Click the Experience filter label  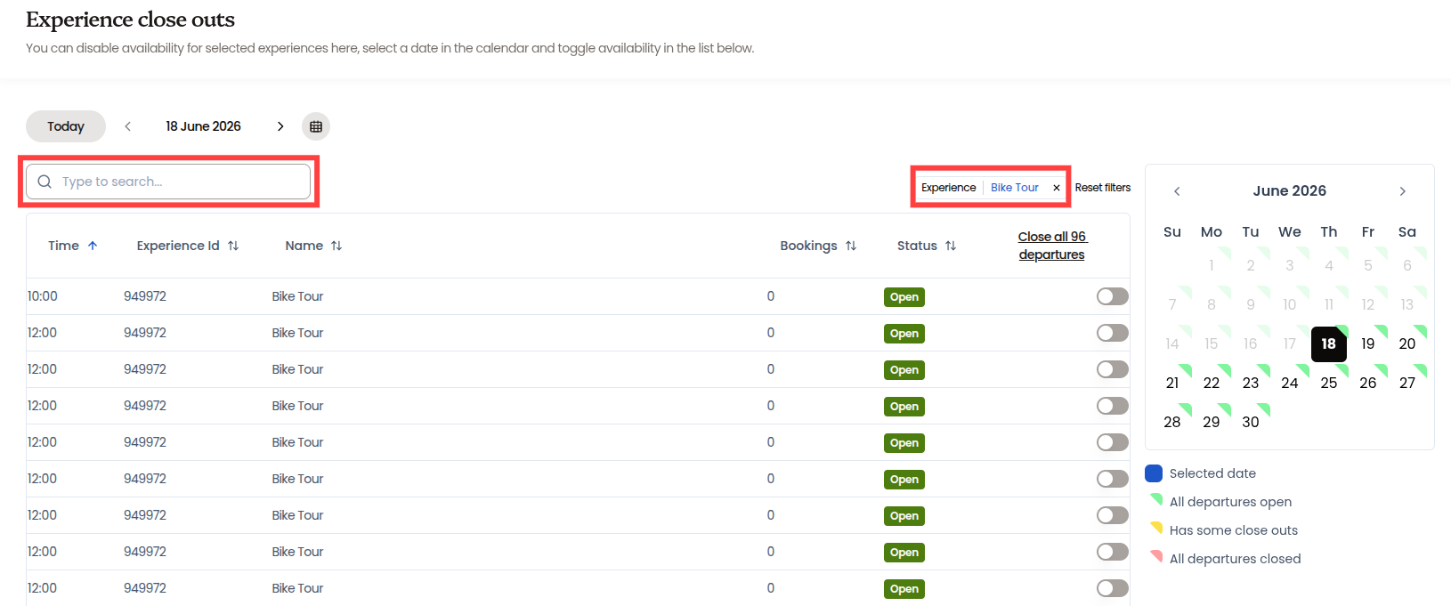pyautogui.click(x=949, y=188)
